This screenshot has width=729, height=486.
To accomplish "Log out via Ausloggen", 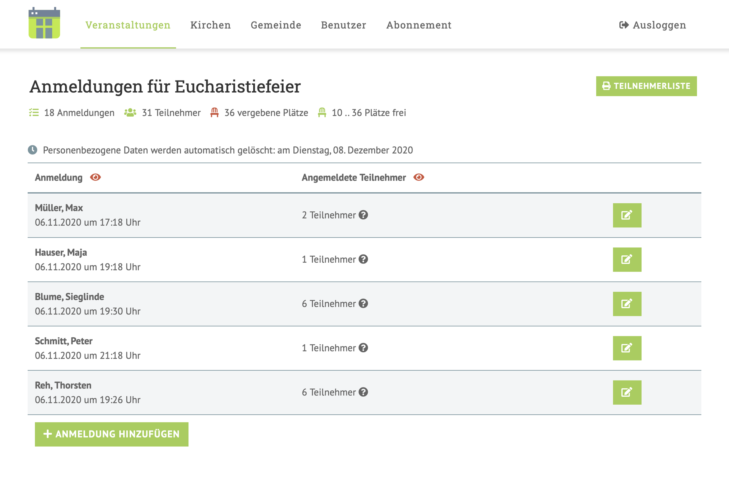I will click(x=652, y=25).
